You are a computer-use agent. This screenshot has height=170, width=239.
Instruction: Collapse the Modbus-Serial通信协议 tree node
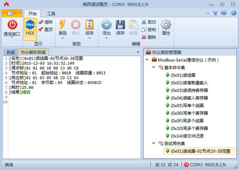[147, 60]
